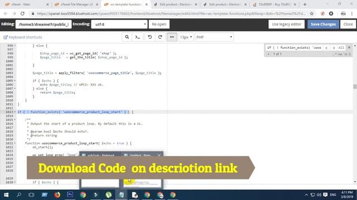357x200 pixels.
Task: Open the PHP language mode dropdown
Action: pos(214,37)
